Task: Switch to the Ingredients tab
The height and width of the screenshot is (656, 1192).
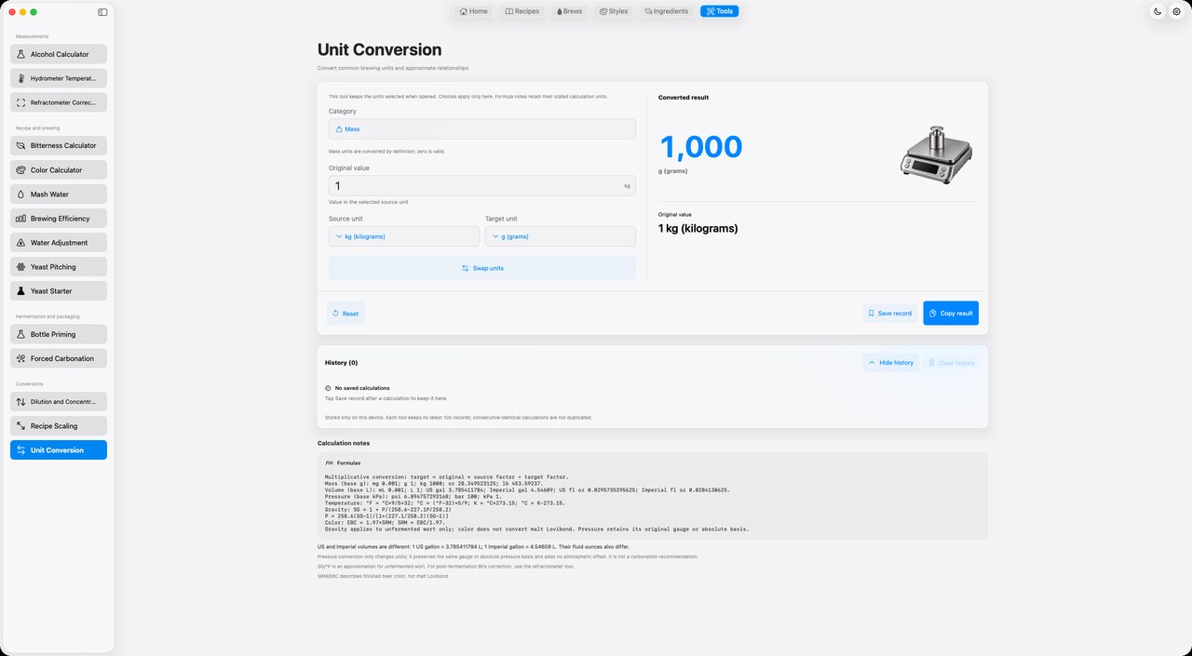Action: [x=667, y=11]
